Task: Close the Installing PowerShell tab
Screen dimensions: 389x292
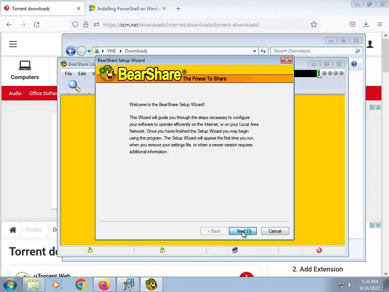Action: click(x=164, y=9)
